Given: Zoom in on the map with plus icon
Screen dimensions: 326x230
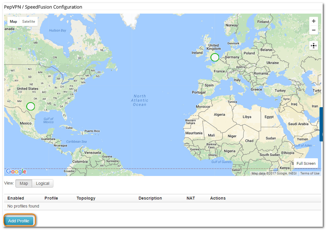Looking at the screenshot, I should [313, 21].
